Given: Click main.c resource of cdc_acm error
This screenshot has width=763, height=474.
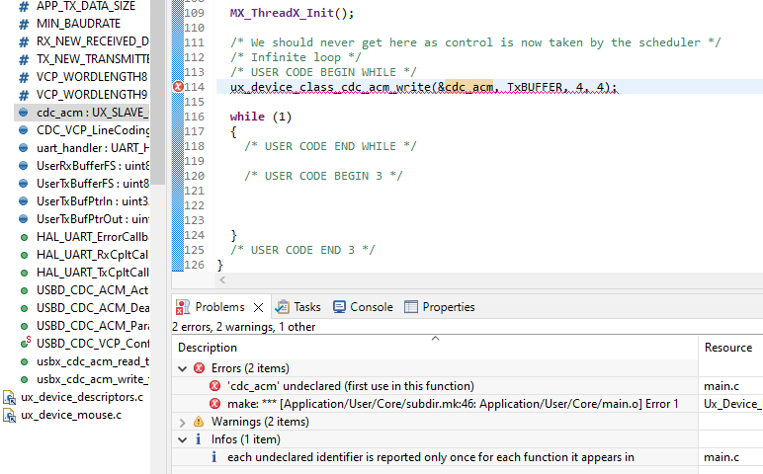Looking at the screenshot, I should tap(721, 386).
